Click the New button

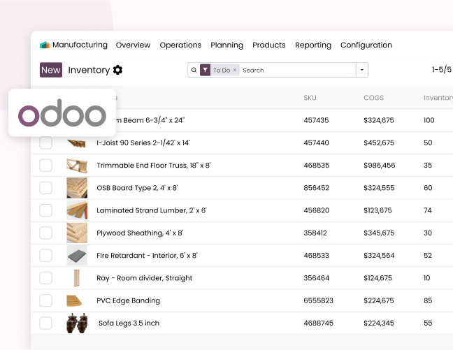click(51, 70)
